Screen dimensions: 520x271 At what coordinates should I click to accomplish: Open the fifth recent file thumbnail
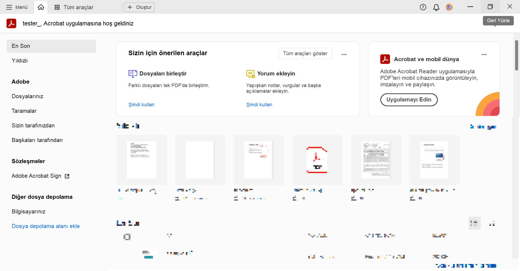pos(376,160)
